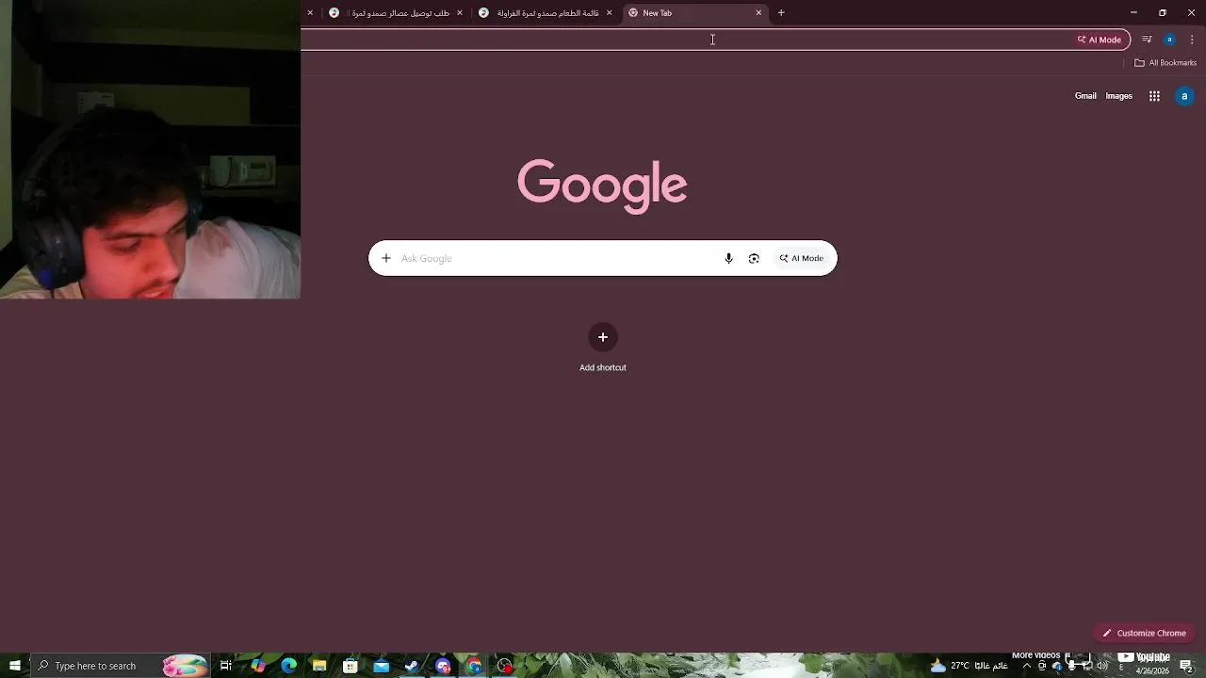
Task: Open Task View in the taskbar
Action: tap(226, 666)
